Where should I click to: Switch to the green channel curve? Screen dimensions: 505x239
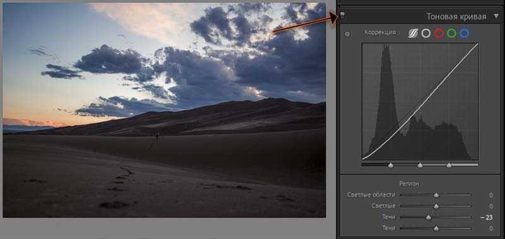pyautogui.click(x=451, y=33)
